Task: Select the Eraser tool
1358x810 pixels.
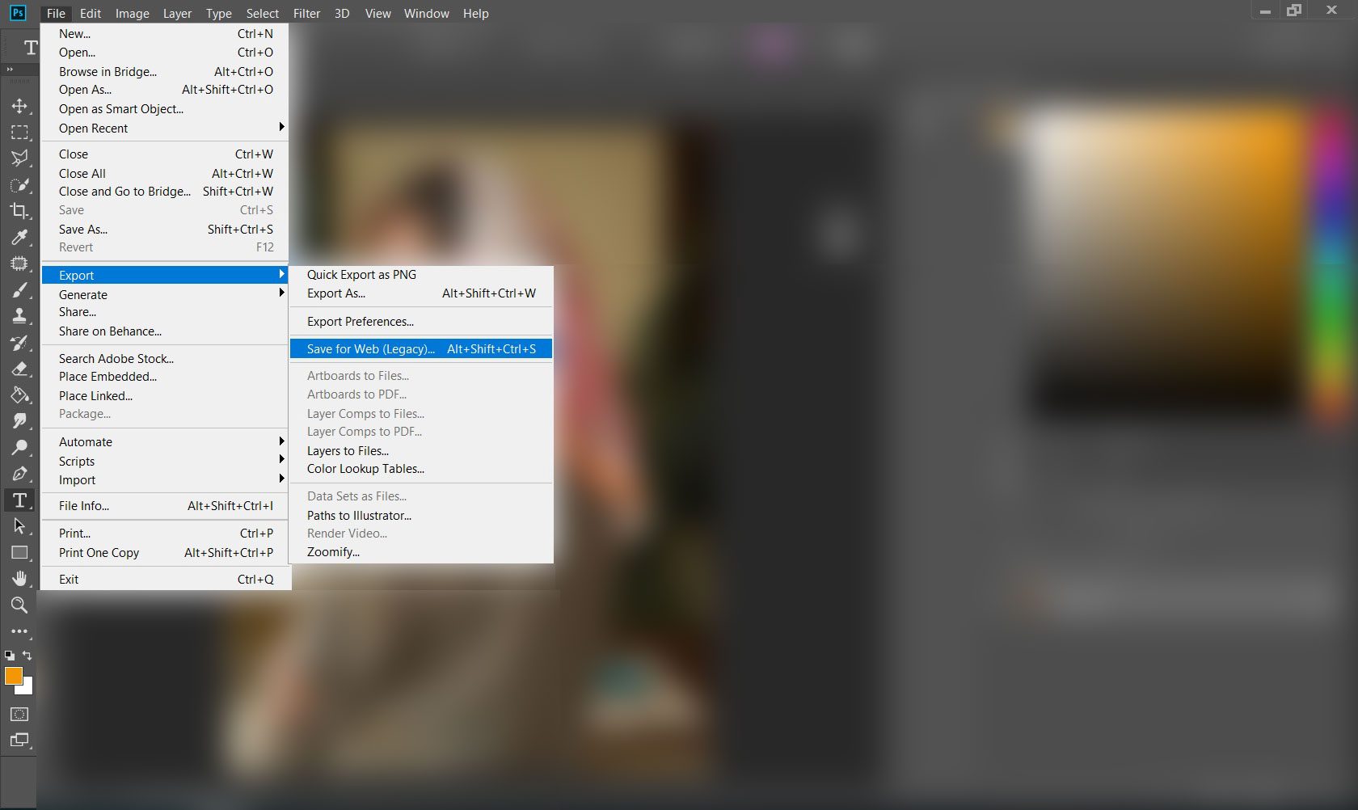Action: [19, 369]
